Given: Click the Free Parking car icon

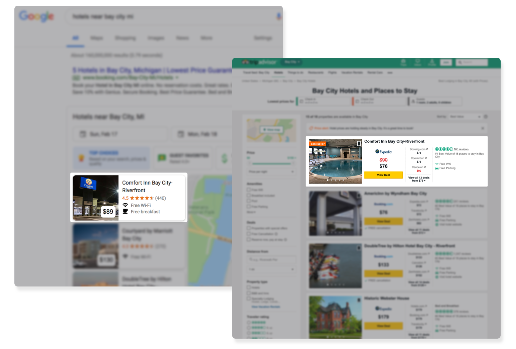Looking at the screenshot, I should pyautogui.click(x=437, y=168).
